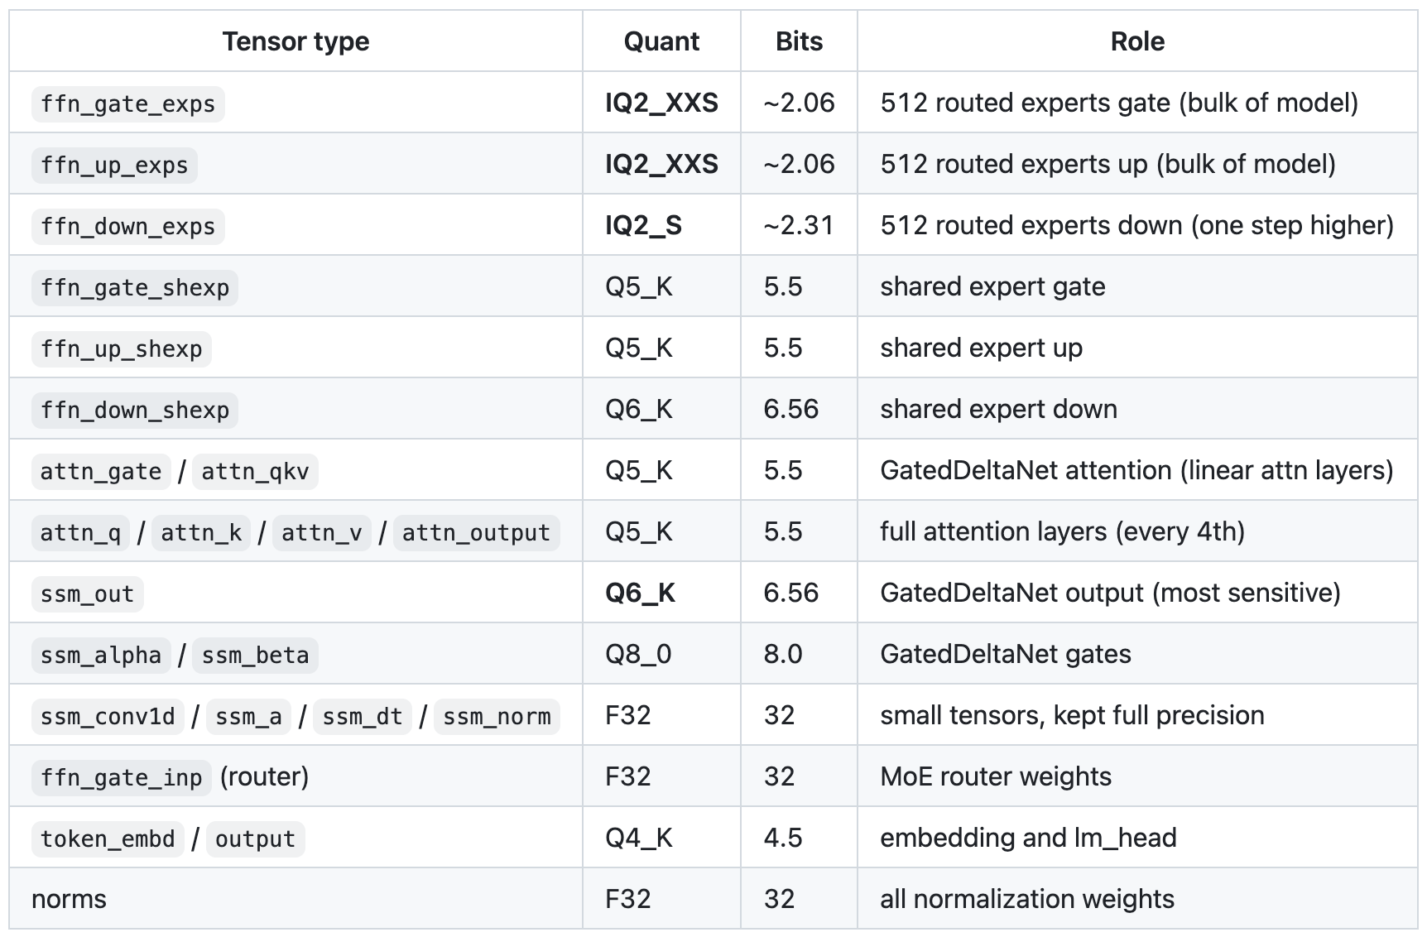Select the ffn_gate_inp router code label
Image resolution: width=1427 pixels, height=937 pixels.
click(x=121, y=778)
